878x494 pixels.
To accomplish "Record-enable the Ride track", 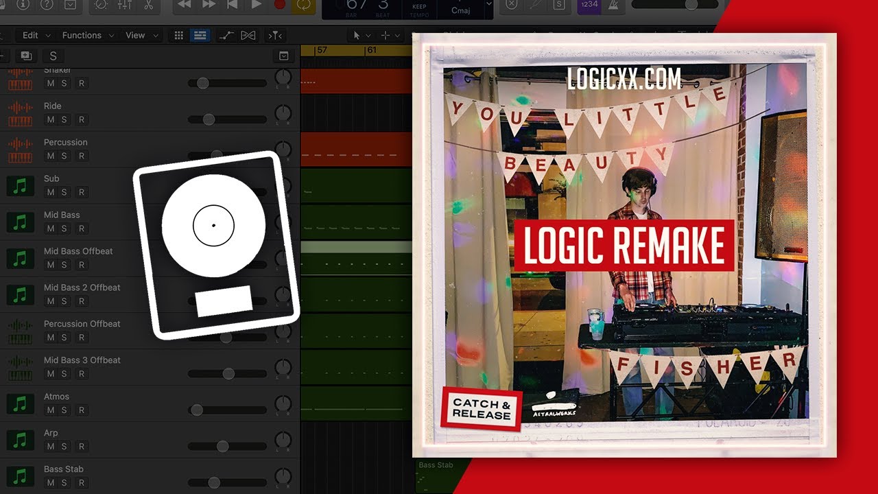I will tap(82, 119).
